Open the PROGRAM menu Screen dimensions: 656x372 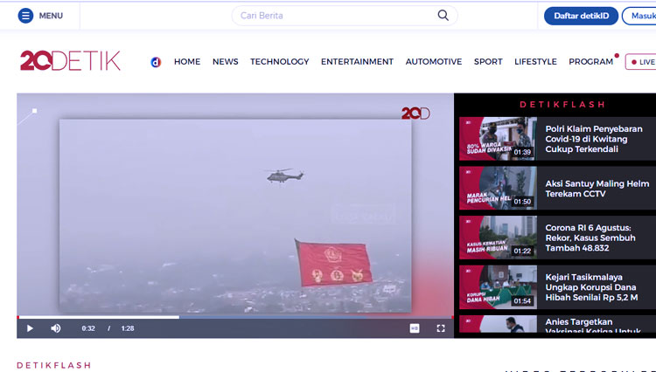590,62
